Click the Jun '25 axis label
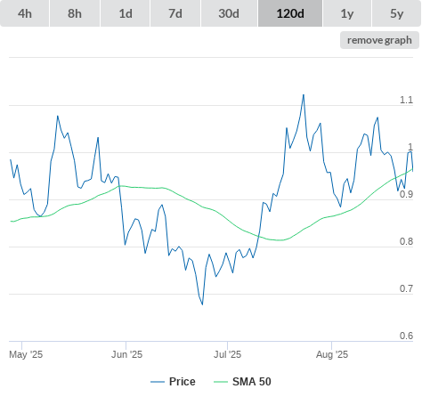422x405 pixels. [x=126, y=354]
